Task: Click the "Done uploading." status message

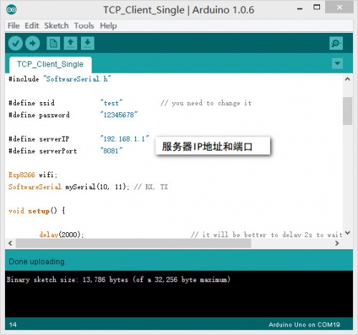Action: (x=37, y=261)
